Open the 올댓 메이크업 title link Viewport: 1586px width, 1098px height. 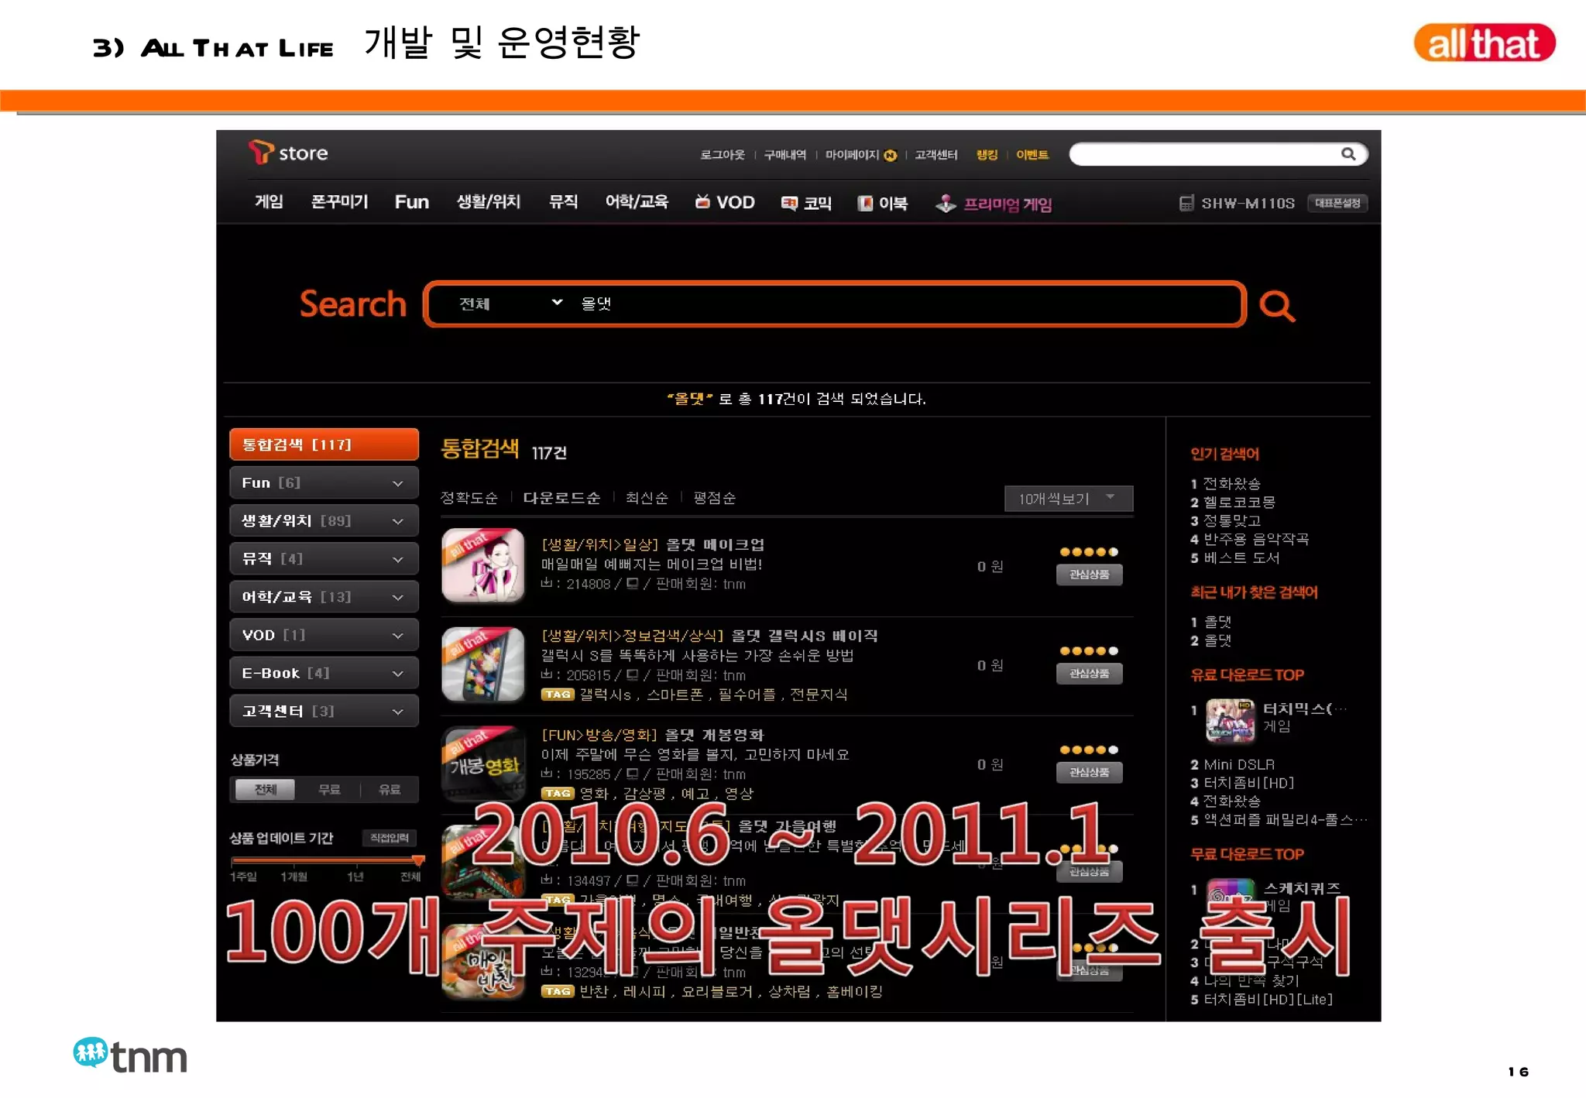[x=715, y=544]
